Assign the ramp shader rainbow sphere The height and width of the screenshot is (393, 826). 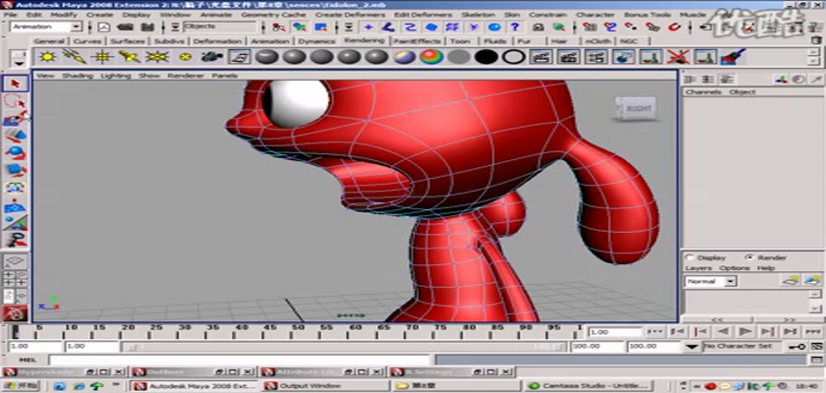click(x=432, y=56)
